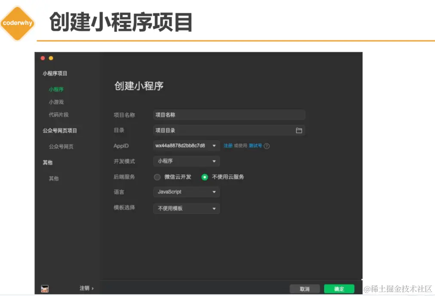Close window with red dot button
This screenshot has width=435, height=296.
[x=43, y=58]
